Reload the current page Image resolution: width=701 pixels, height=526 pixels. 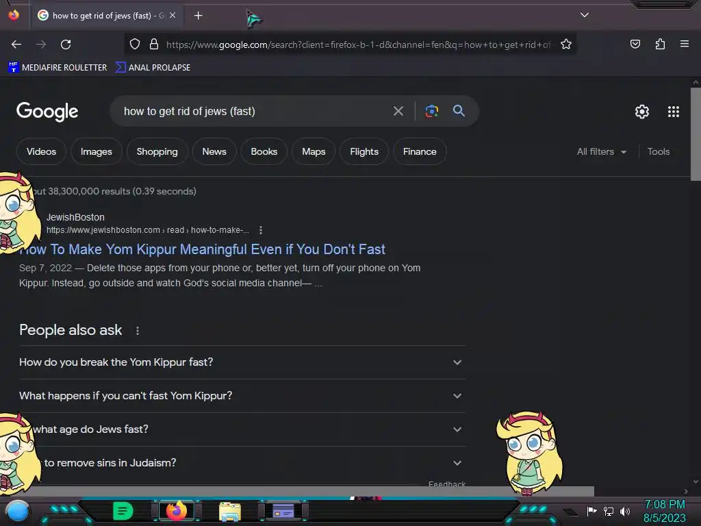pos(66,45)
